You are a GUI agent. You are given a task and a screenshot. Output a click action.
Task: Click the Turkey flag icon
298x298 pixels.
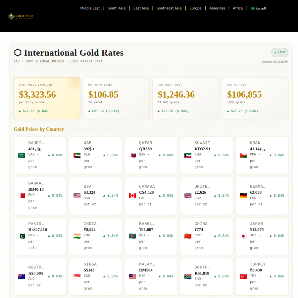pyautogui.click(x=243, y=276)
